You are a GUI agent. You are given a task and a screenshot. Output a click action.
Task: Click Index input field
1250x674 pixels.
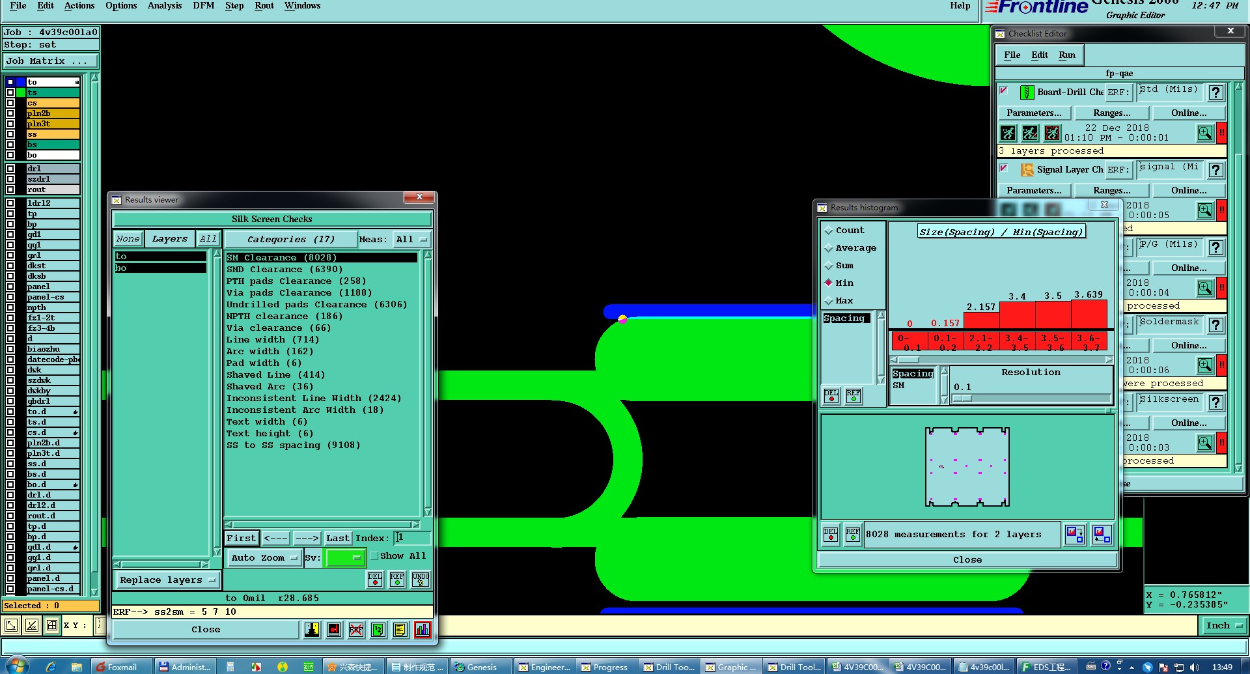click(x=412, y=538)
